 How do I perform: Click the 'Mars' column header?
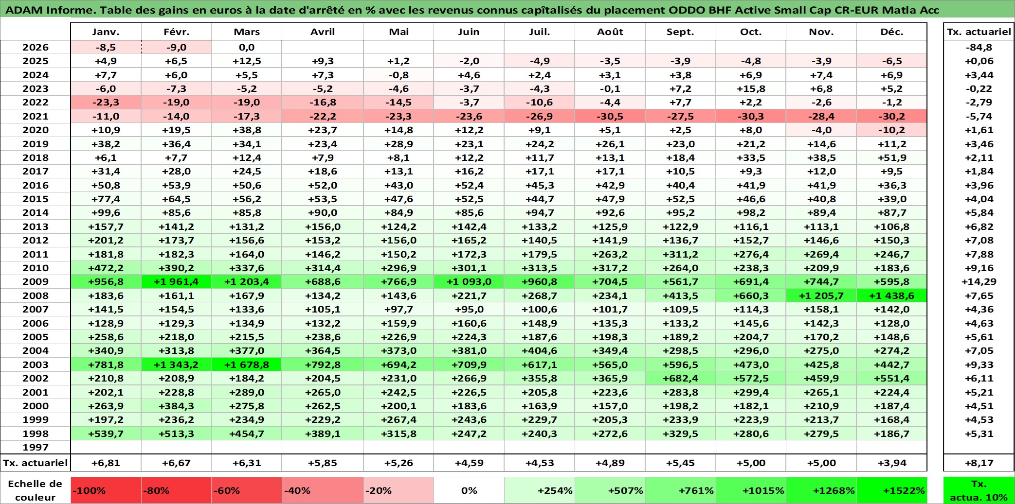click(x=247, y=32)
